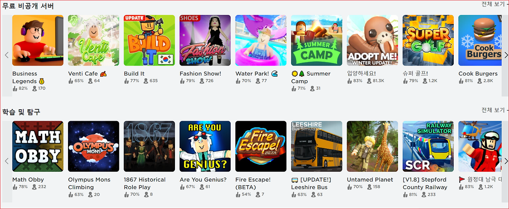Show next games in learn and explore row
The width and height of the screenshot is (509, 209).
506,161
